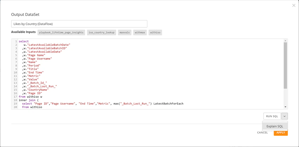Click line number 10 in the gutter
This screenshot has height=147, width=299.
coord(15,72)
